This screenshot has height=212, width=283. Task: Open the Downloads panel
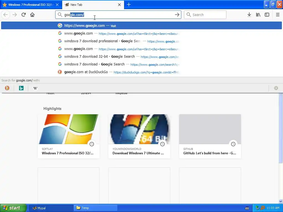click(249, 15)
